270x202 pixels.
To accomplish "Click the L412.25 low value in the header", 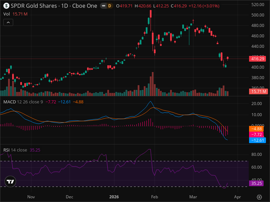I will tap(161, 6).
